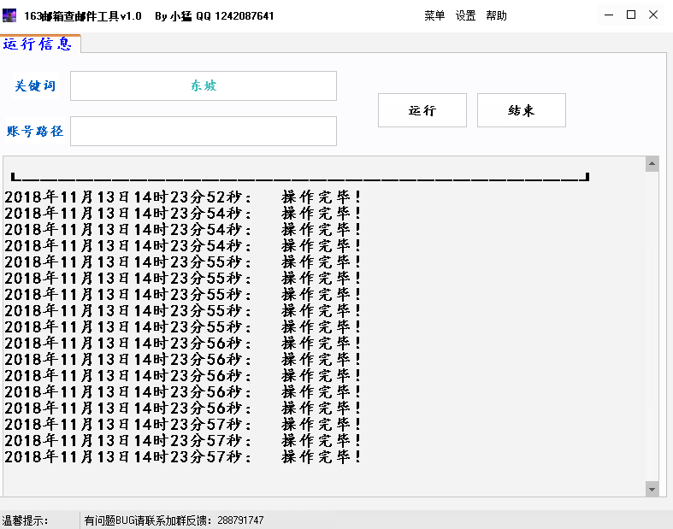Click the 关键词 label
The image size is (673, 529).
click(35, 85)
